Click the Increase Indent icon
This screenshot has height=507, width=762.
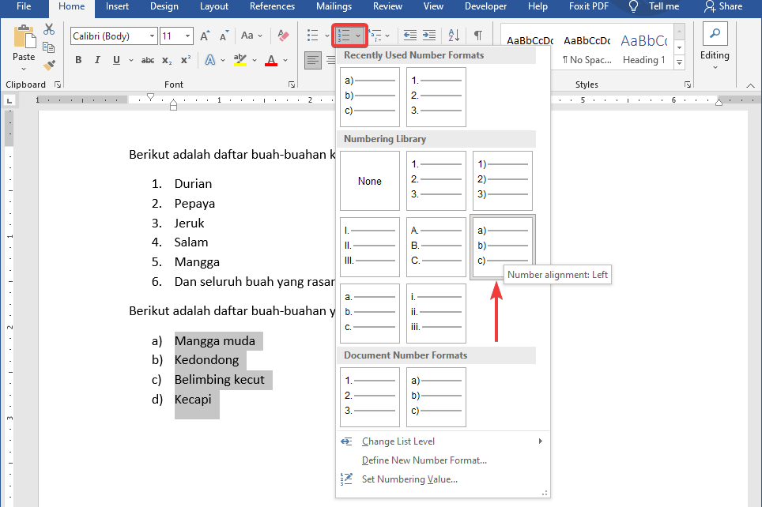tap(429, 36)
